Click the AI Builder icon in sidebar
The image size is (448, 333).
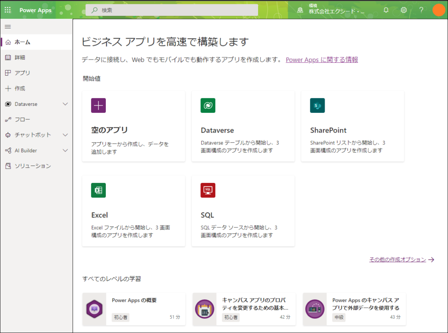click(8, 151)
